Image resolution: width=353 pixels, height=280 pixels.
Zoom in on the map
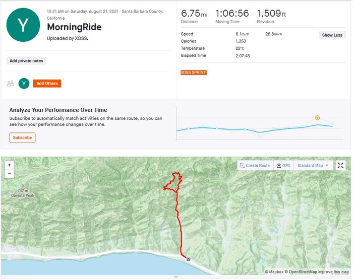10,165
